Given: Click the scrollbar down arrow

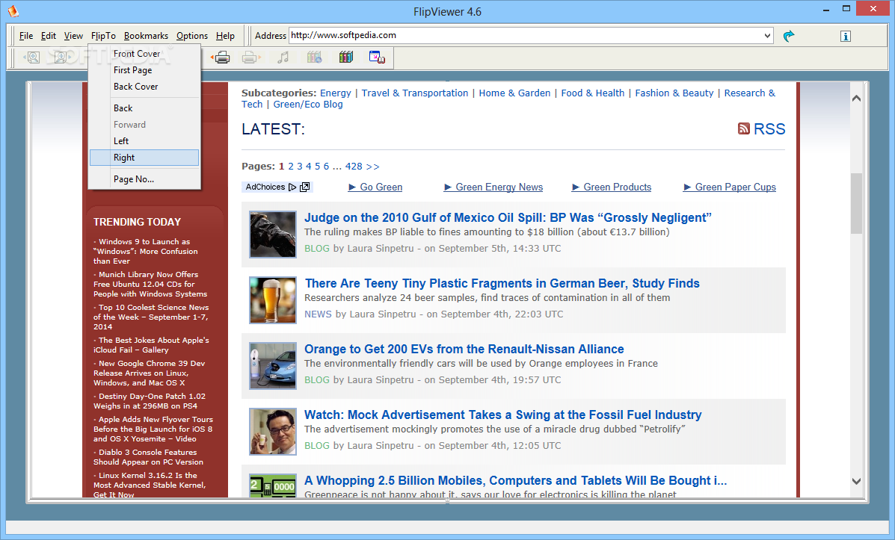Looking at the screenshot, I should pyautogui.click(x=856, y=481).
